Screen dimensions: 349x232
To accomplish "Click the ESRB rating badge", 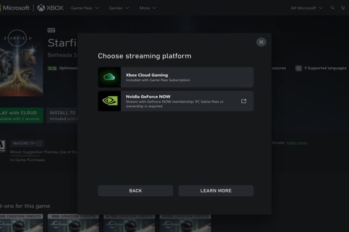I will pos(2,146).
